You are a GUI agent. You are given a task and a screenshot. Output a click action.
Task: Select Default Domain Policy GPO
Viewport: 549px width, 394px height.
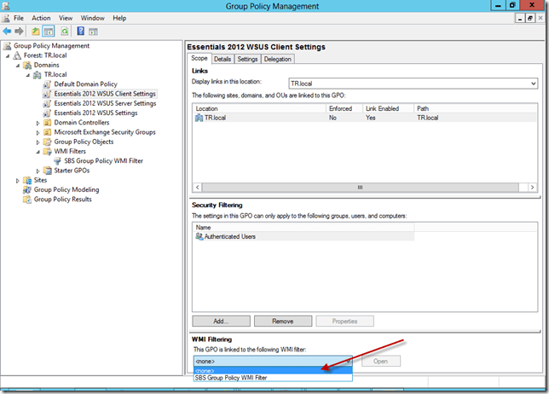85,84
